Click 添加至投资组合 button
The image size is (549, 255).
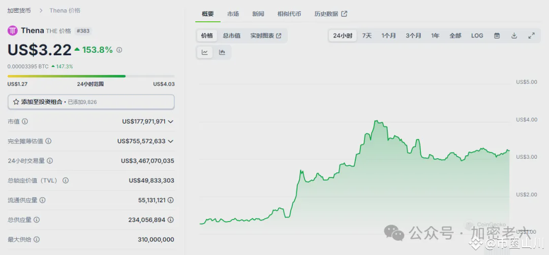91,102
